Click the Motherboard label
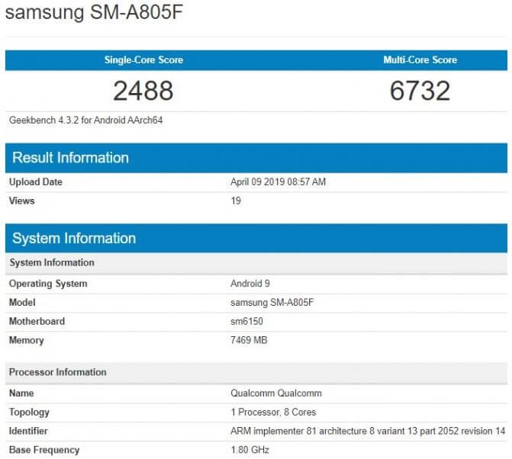512x459 pixels. (x=37, y=321)
